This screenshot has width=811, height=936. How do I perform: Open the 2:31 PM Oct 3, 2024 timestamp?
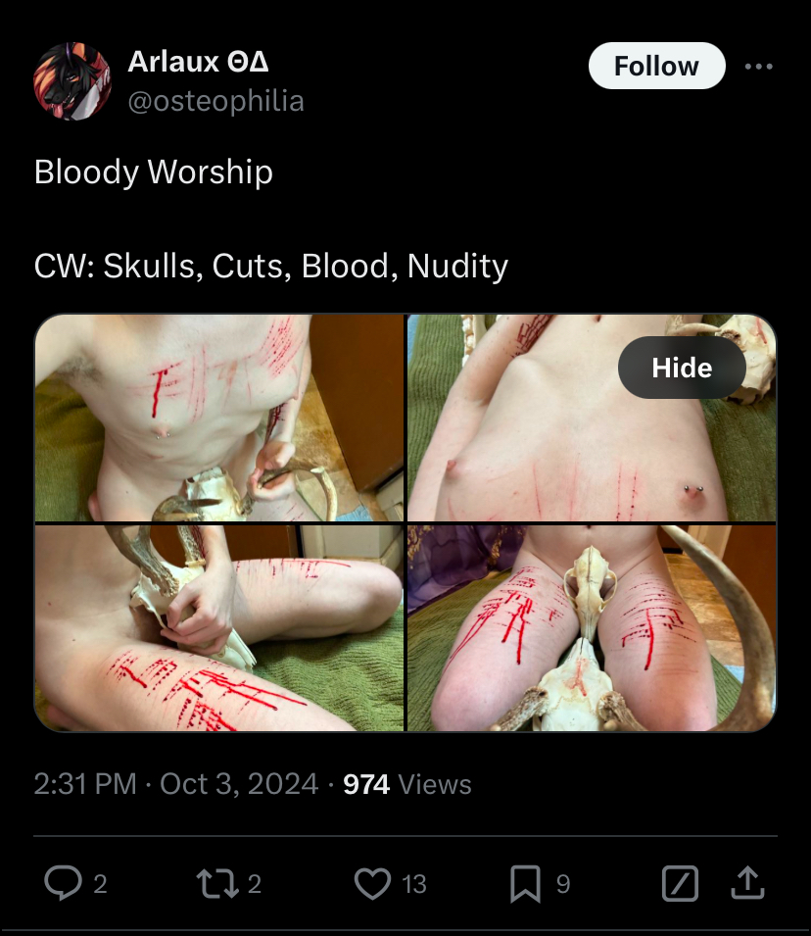[176, 784]
